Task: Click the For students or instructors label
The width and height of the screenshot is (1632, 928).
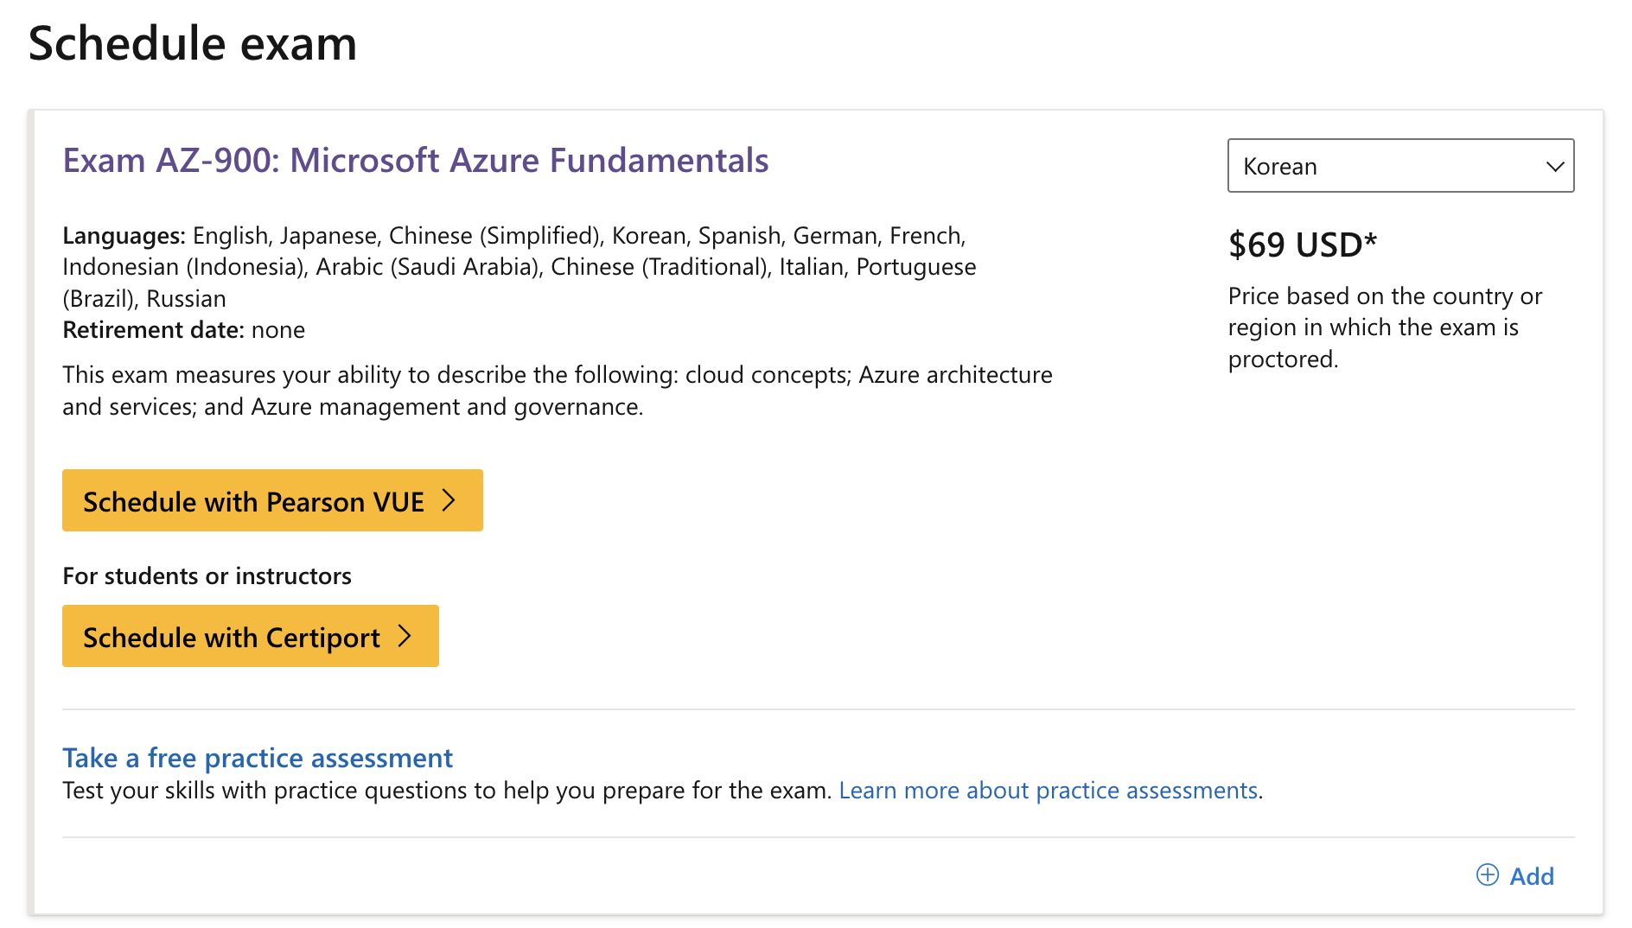Action: point(207,576)
